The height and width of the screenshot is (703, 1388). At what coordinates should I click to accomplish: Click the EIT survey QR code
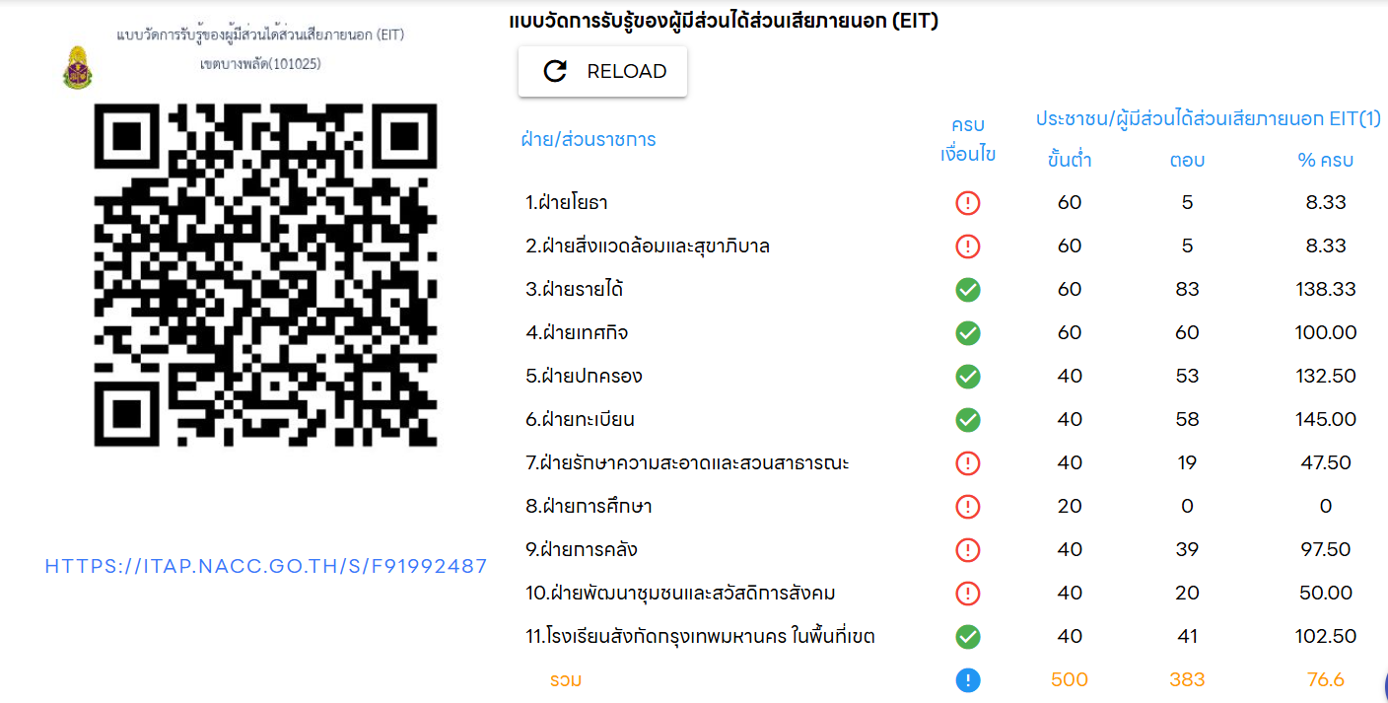coord(265,275)
